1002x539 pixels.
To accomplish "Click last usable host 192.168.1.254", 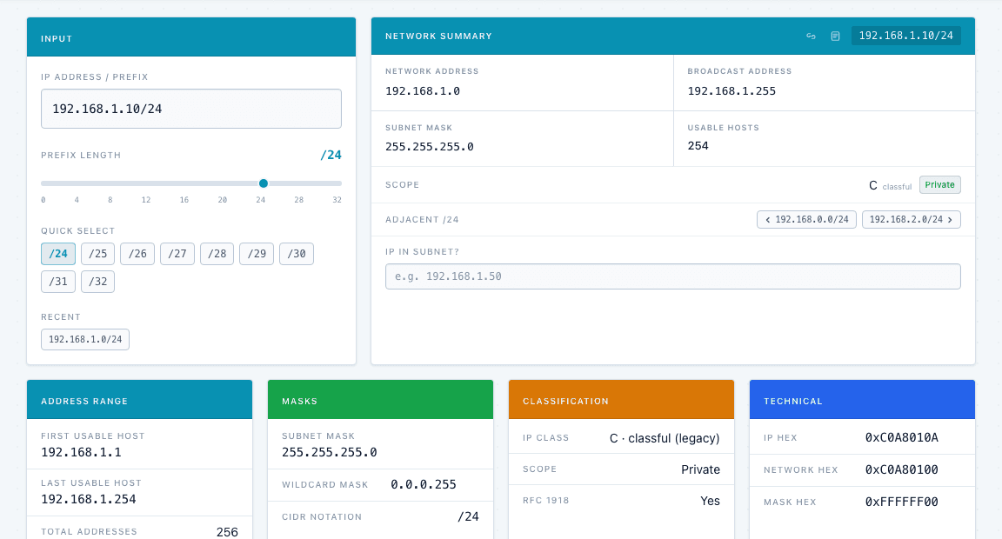I will click(x=88, y=499).
